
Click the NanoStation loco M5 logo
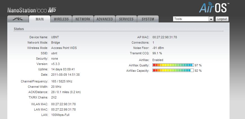coord(32,10)
